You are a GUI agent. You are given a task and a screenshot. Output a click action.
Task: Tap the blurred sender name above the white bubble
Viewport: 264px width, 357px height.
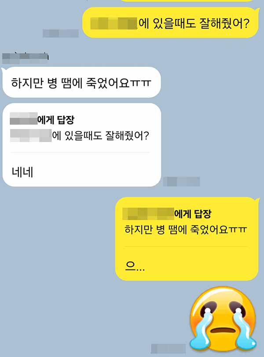tap(25, 58)
